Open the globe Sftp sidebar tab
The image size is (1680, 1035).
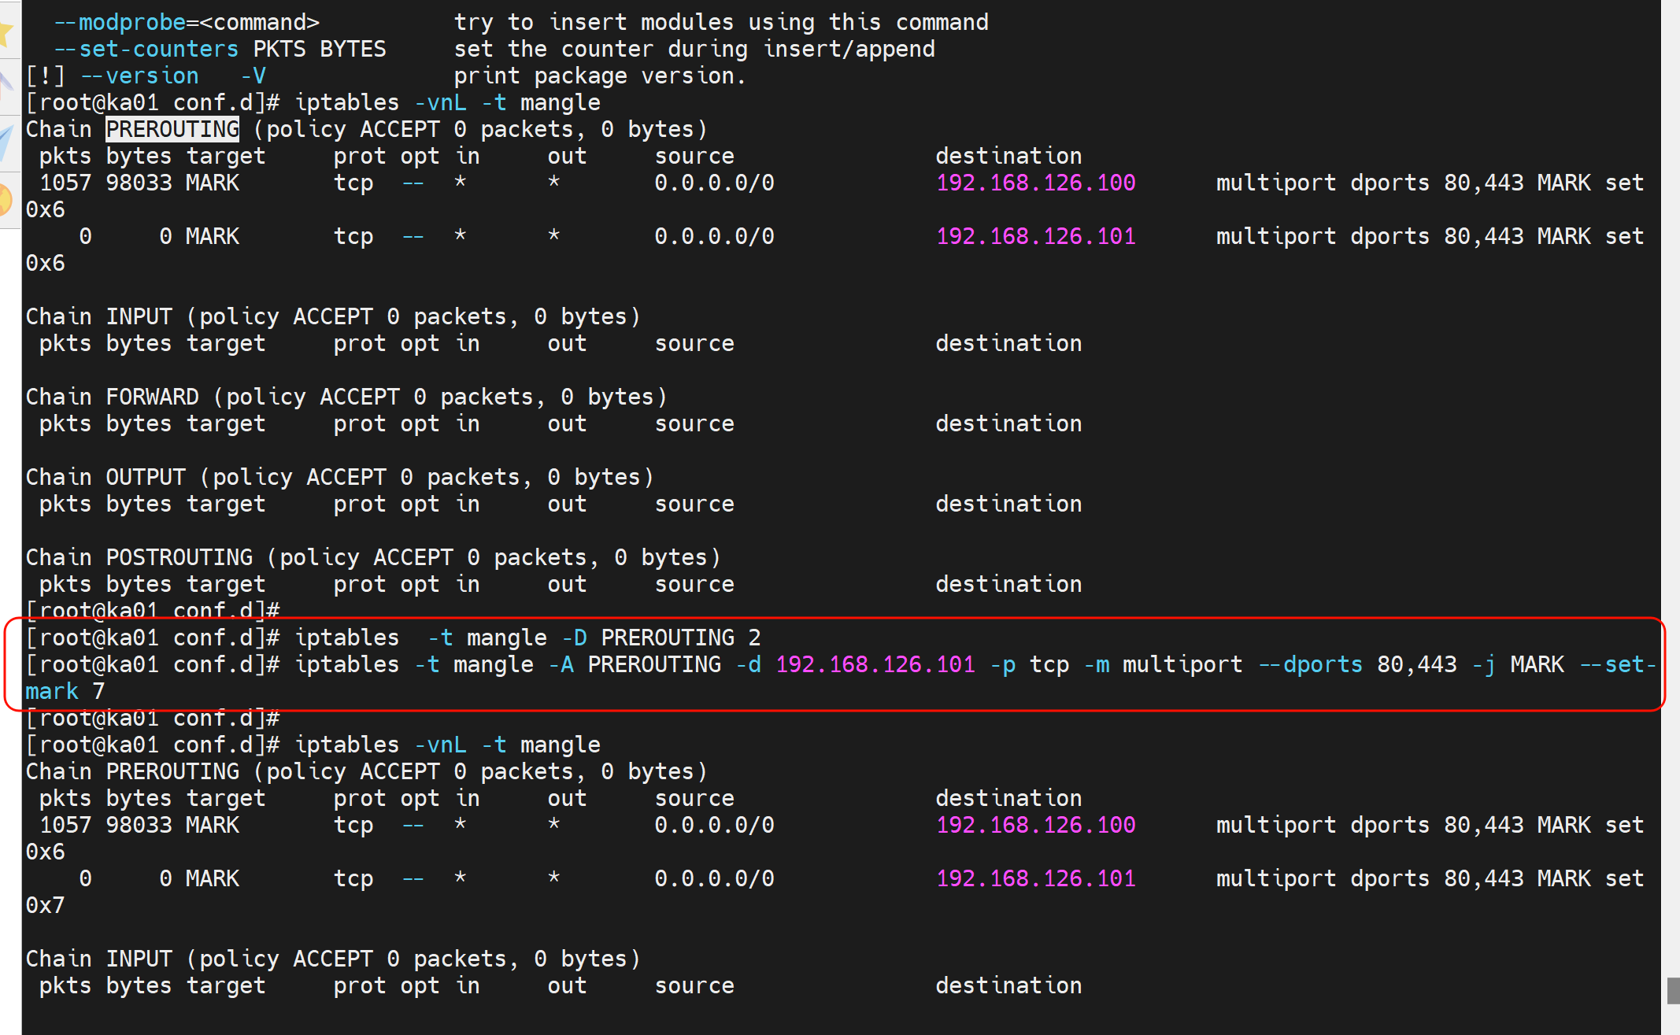6,198
